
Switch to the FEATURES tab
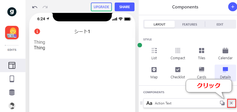tap(190, 24)
